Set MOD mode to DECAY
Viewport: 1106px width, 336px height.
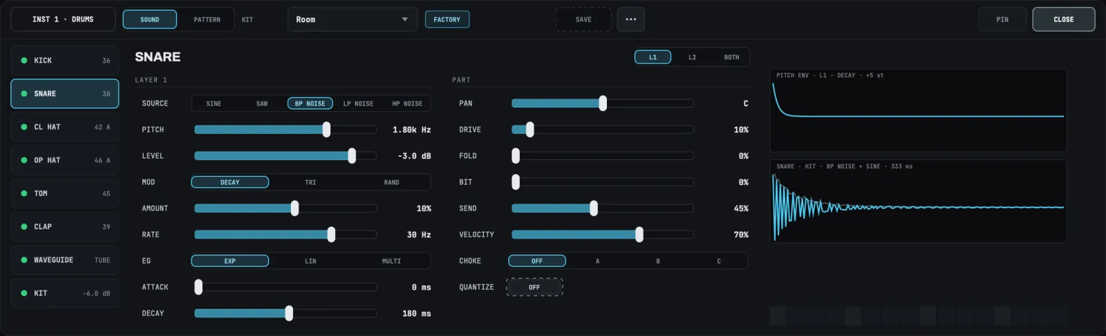click(230, 182)
